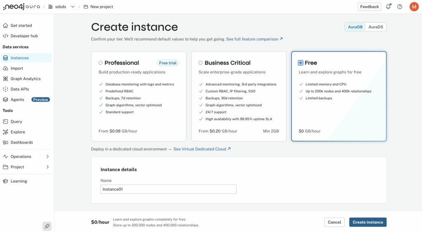The image size is (422, 232).
Task: Click the Data APIs sidebar icon
Action: (5, 89)
